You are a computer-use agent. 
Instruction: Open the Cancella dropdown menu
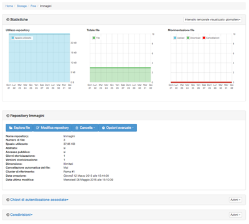[85, 128]
